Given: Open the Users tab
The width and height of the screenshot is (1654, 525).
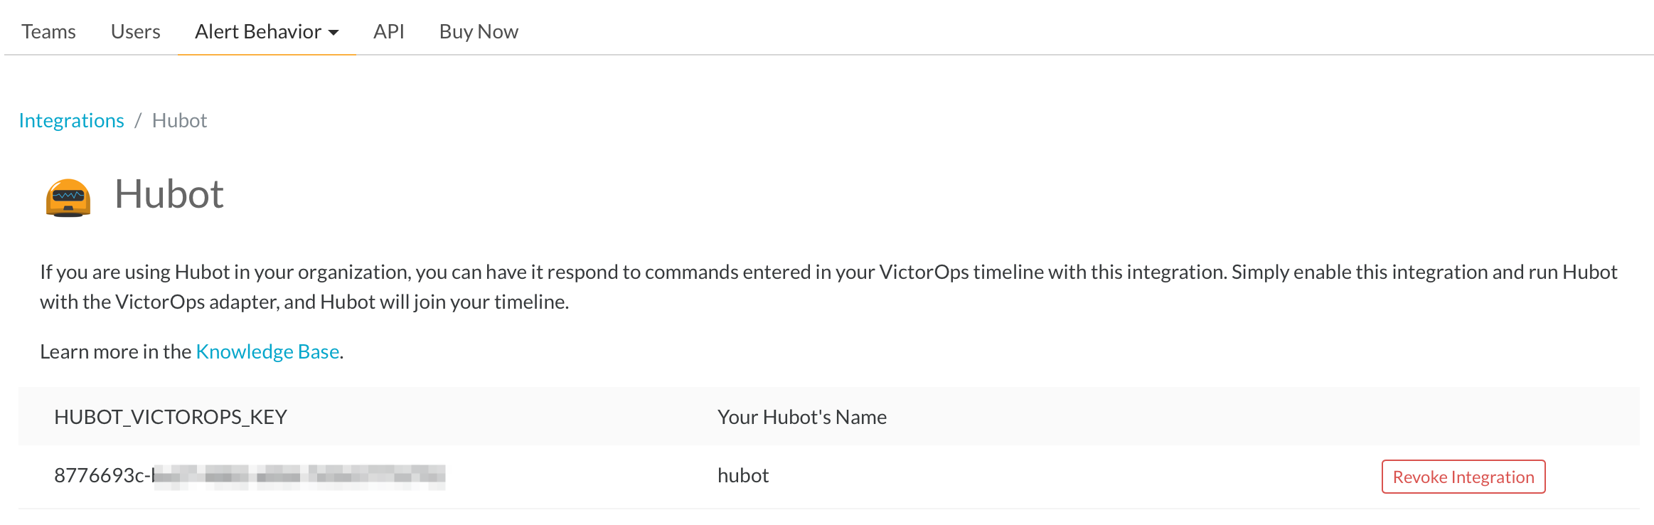Looking at the screenshot, I should coord(134,31).
